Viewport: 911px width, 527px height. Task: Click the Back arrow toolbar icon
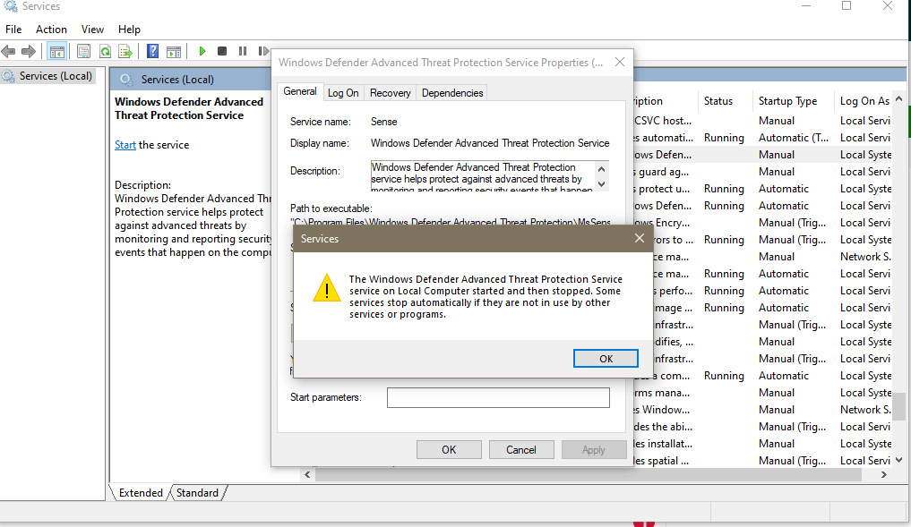pyautogui.click(x=8, y=51)
